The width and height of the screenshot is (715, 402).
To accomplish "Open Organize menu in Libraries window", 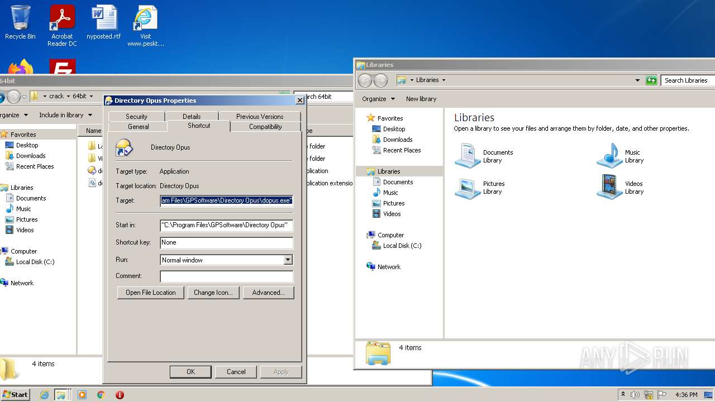I will 378,99.
